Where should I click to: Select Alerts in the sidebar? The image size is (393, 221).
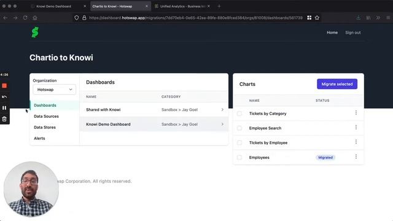[39, 138]
